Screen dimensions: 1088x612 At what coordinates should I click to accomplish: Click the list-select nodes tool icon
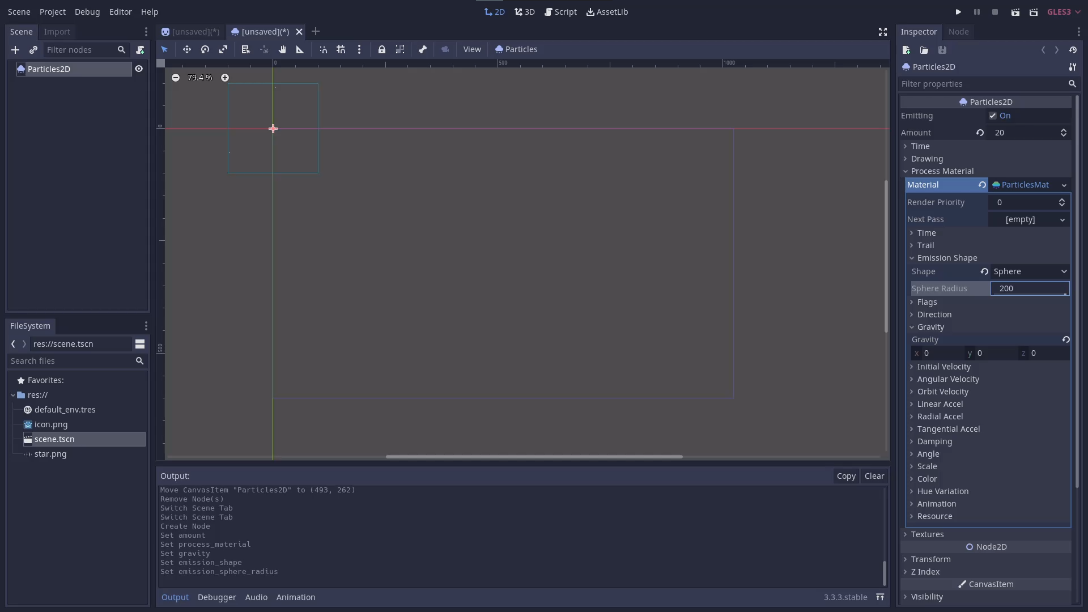245,49
